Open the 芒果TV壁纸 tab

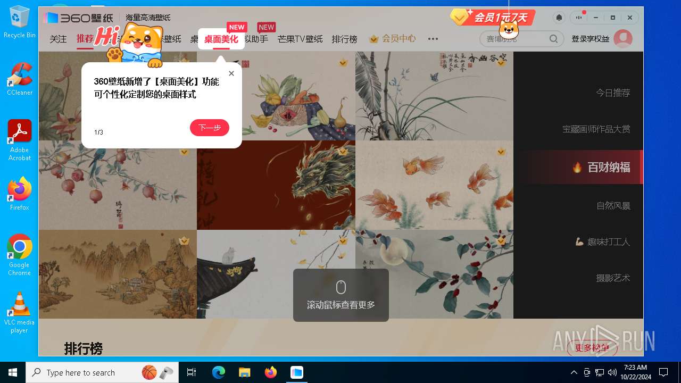(x=300, y=39)
